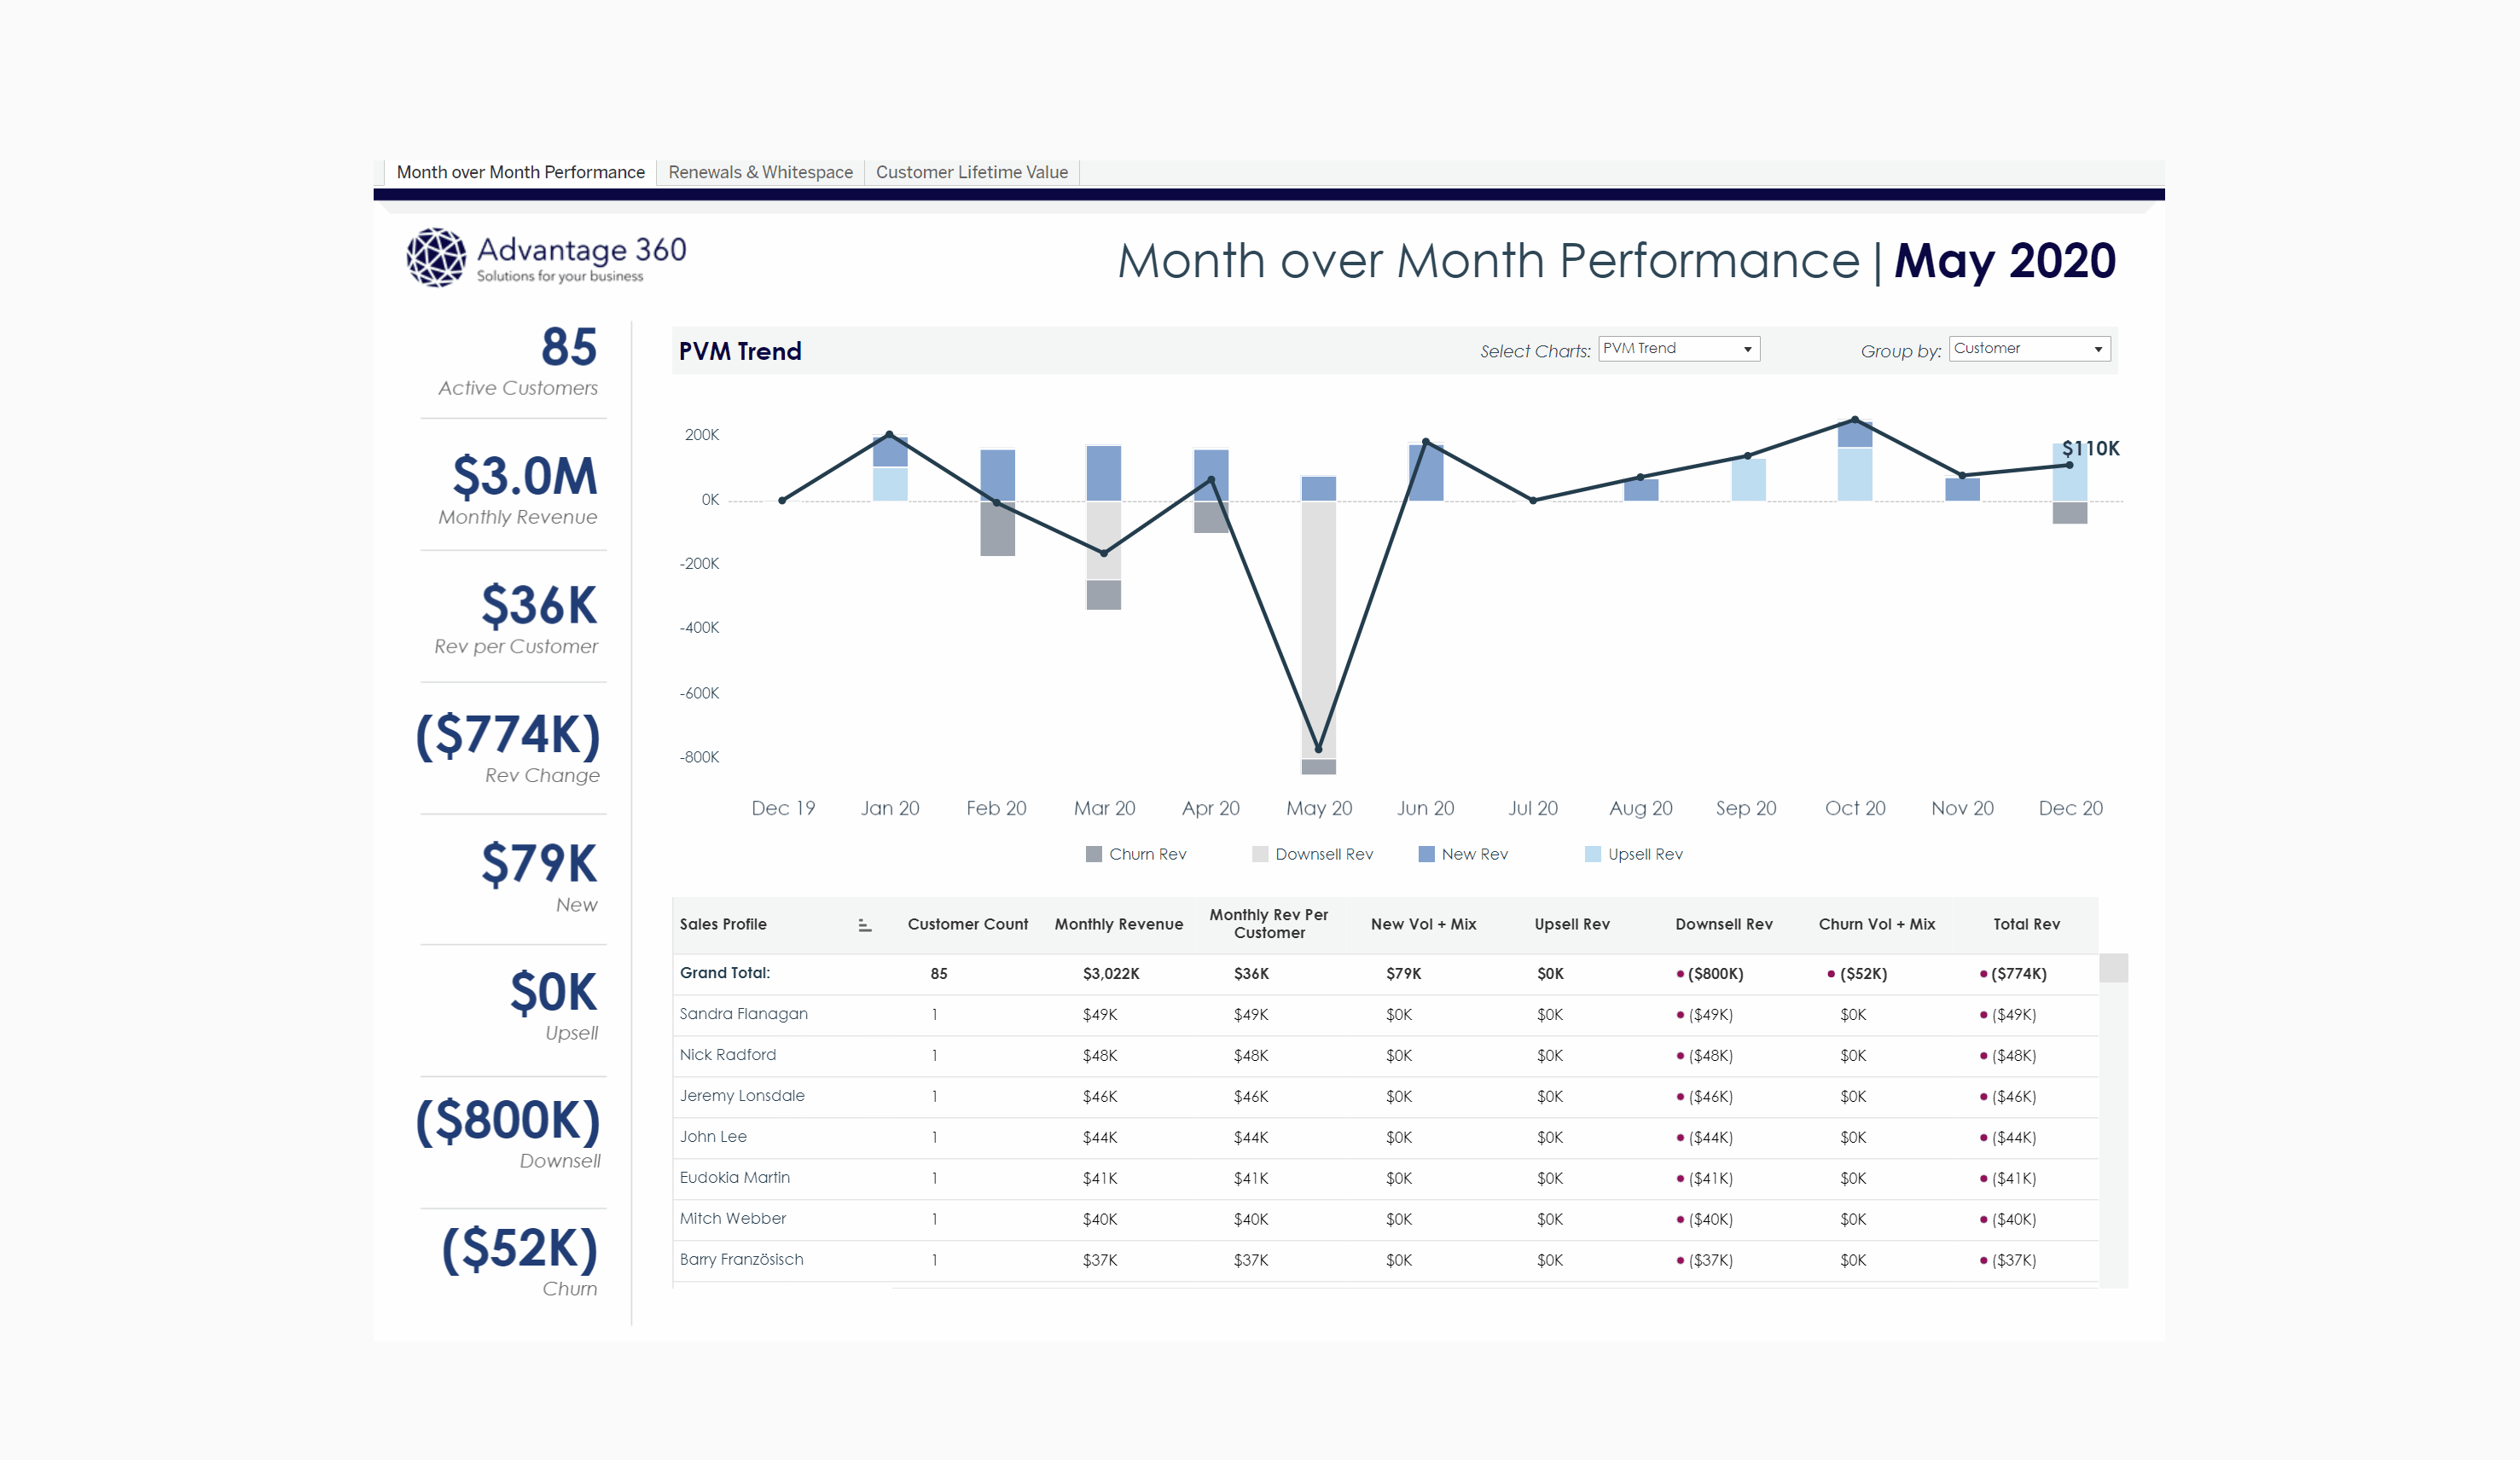Image resolution: width=2520 pixels, height=1460 pixels.
Task: Click the ($52K) Churn KPI
Action: 520,1262
